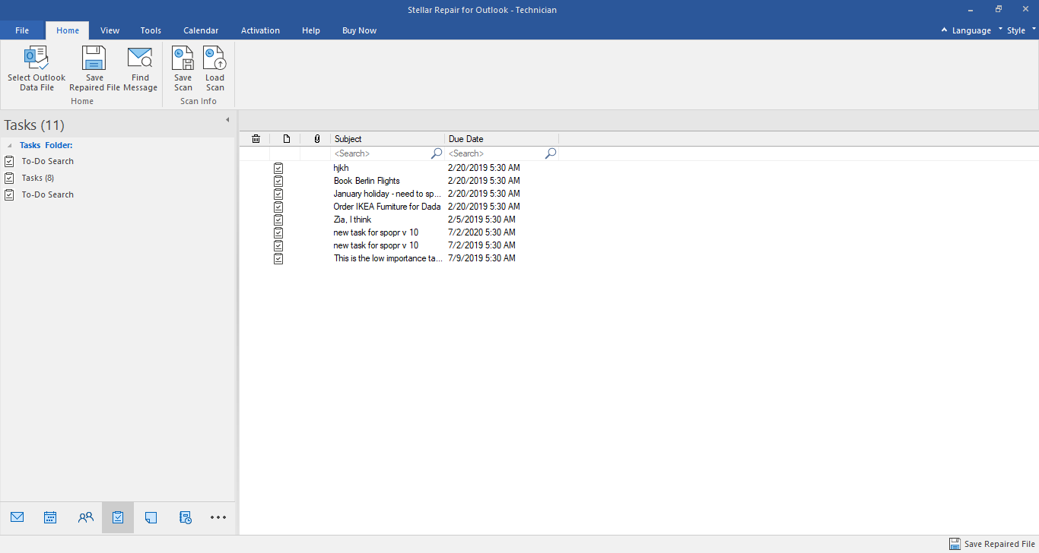Select first To-Do Search folder
The image size is (1039, 553).
(47, 161)
